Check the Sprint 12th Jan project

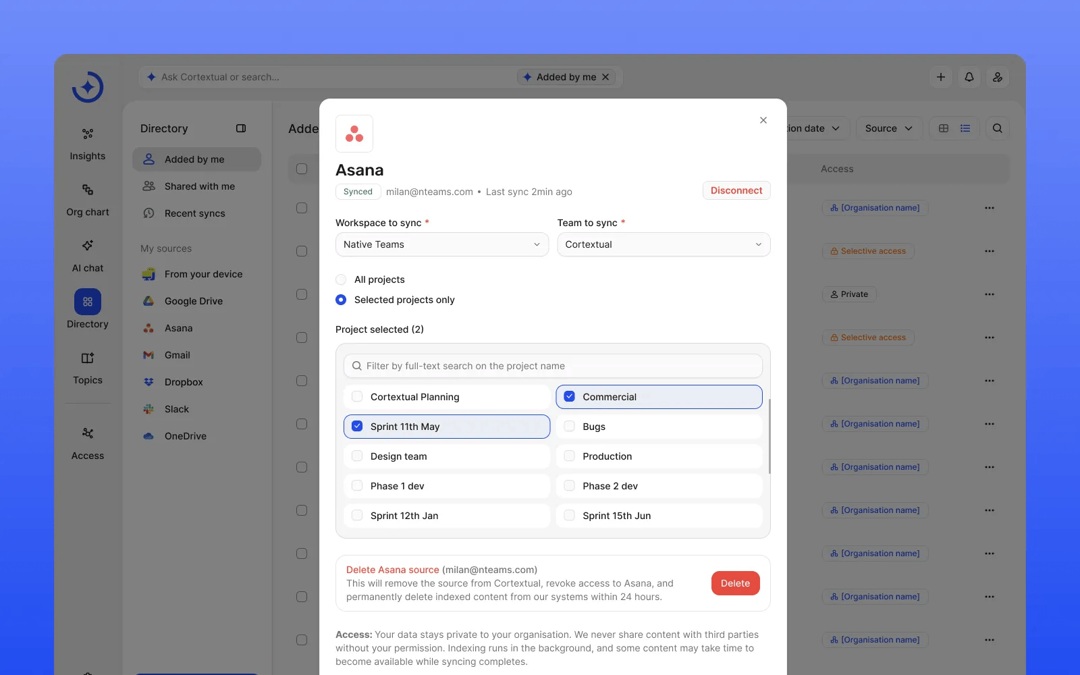[357, 516]
